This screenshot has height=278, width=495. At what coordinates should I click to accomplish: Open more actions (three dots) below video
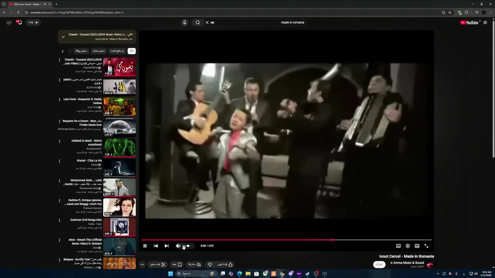142,264
